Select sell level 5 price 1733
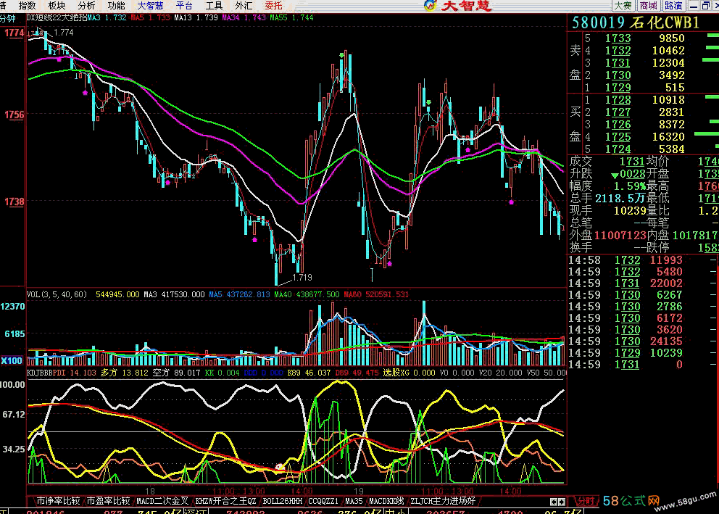The height and width of the screenshot is (514, 719). click(x=618, y=38)
